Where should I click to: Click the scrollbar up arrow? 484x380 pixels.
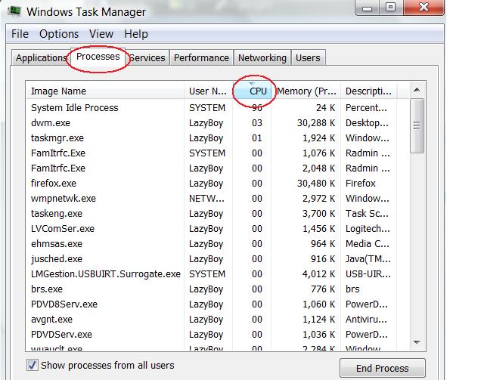click(x=417, y=90)
